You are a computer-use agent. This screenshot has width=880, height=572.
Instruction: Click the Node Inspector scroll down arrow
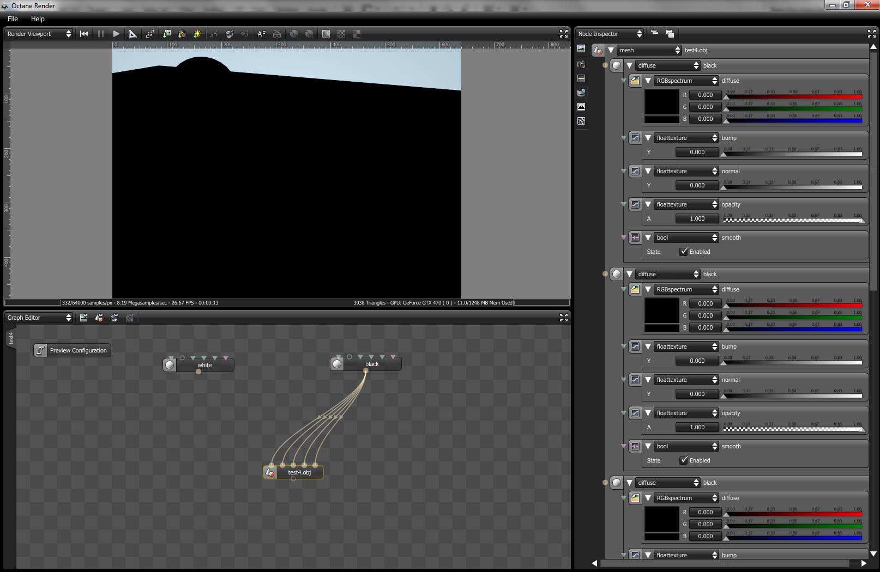point(873,554)
